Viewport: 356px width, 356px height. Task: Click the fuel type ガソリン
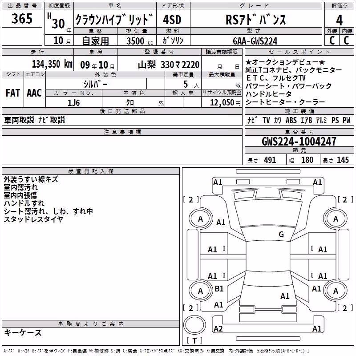(173, 40)
